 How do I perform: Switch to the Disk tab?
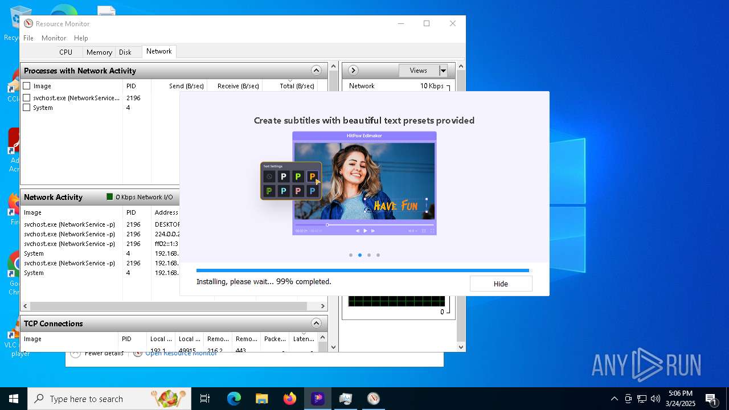pos(125,52)
